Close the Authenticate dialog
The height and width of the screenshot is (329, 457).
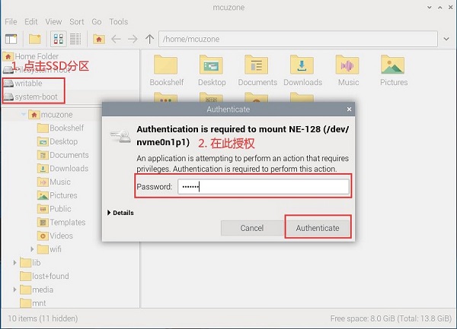(349, 109)
